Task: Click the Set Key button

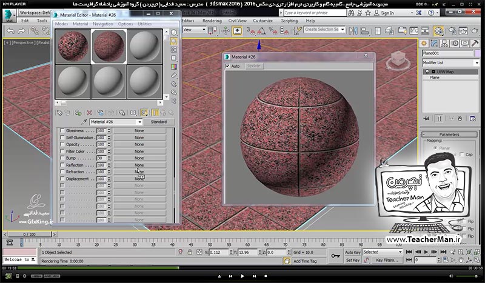Action: (x=352, y=260)
